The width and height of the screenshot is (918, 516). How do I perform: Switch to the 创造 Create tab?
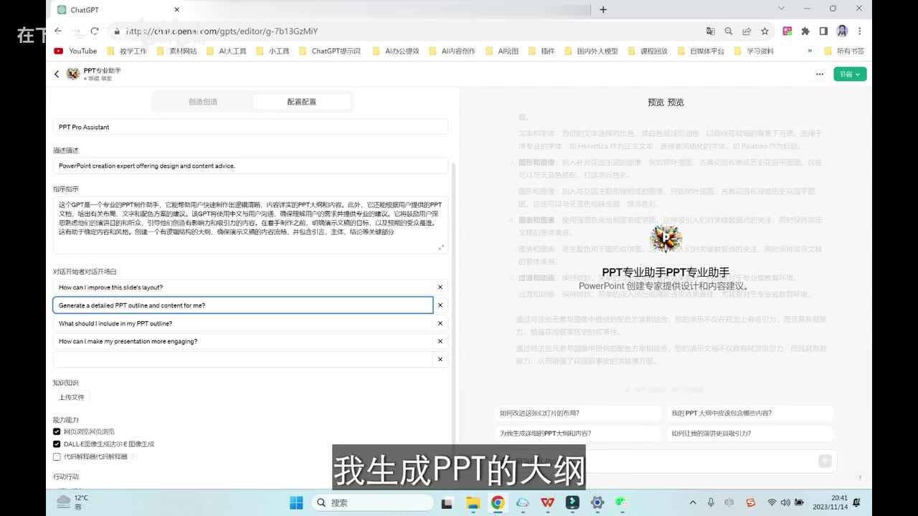tap(203, 102)
